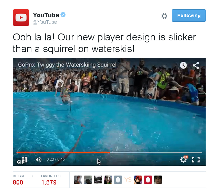Viewport: 219px width, 189px height.
Task: Toggle the Following button
Action: point(189,16)
